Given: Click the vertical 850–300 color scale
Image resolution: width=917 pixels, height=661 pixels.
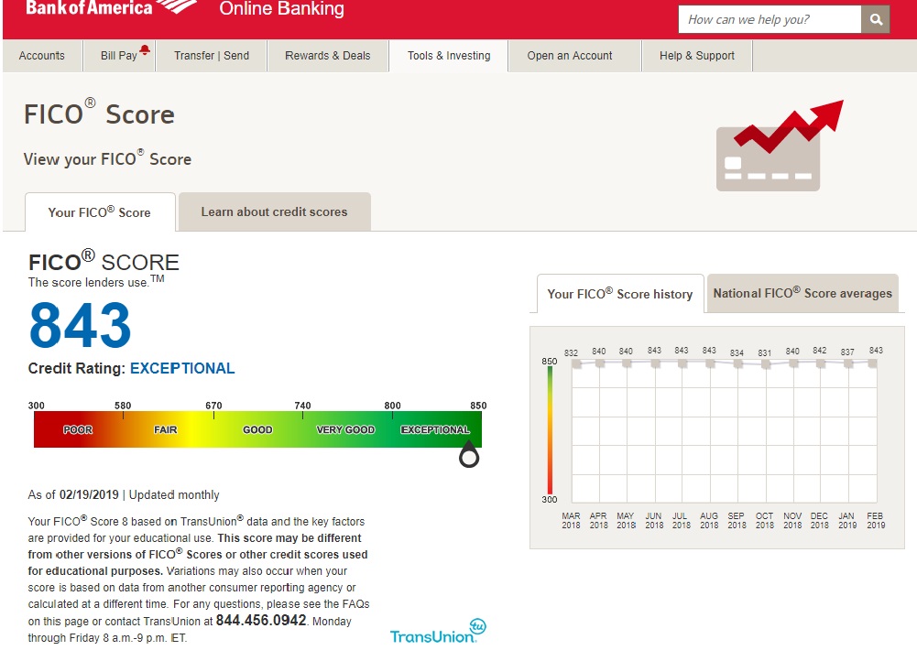Looking at the screenshot, I should pos(550,430).
